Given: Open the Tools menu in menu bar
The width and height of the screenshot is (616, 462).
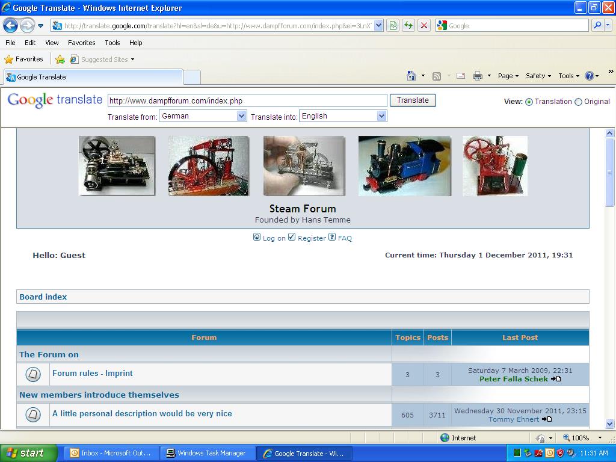Looking at the screenshot, I should click(112, 43).
